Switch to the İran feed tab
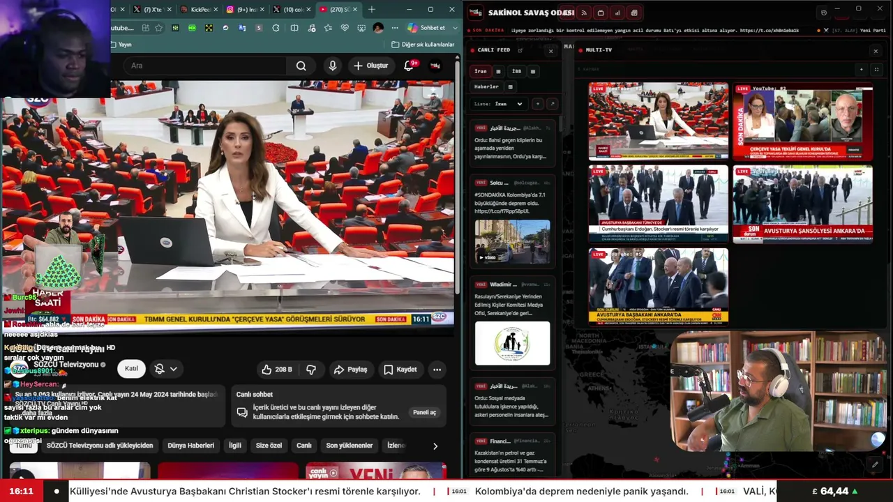893x502 pixels. [481, 71]
